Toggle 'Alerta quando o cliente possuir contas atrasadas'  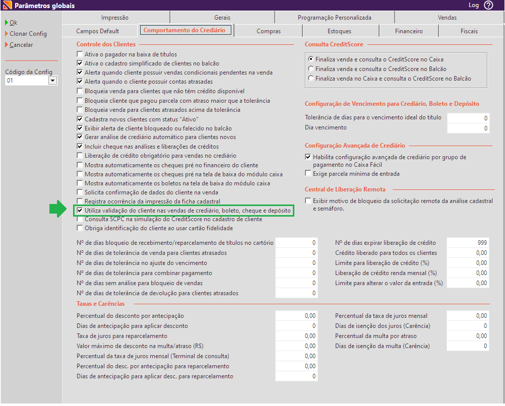click(80, 81)
